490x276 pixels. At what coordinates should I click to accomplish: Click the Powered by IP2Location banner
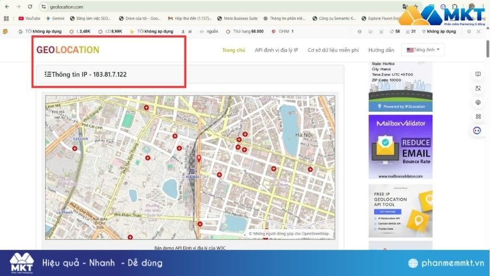tap(401, 107)
